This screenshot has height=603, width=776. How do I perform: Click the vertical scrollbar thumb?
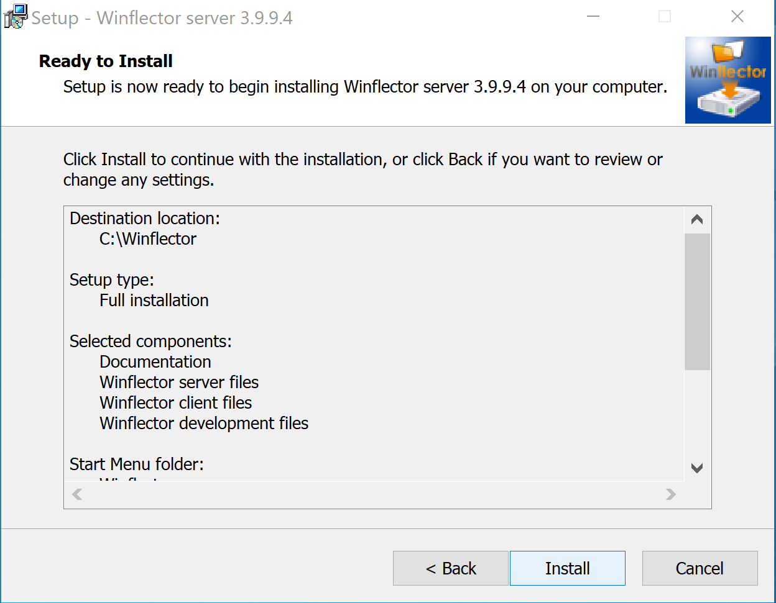[x=697, y=301]
